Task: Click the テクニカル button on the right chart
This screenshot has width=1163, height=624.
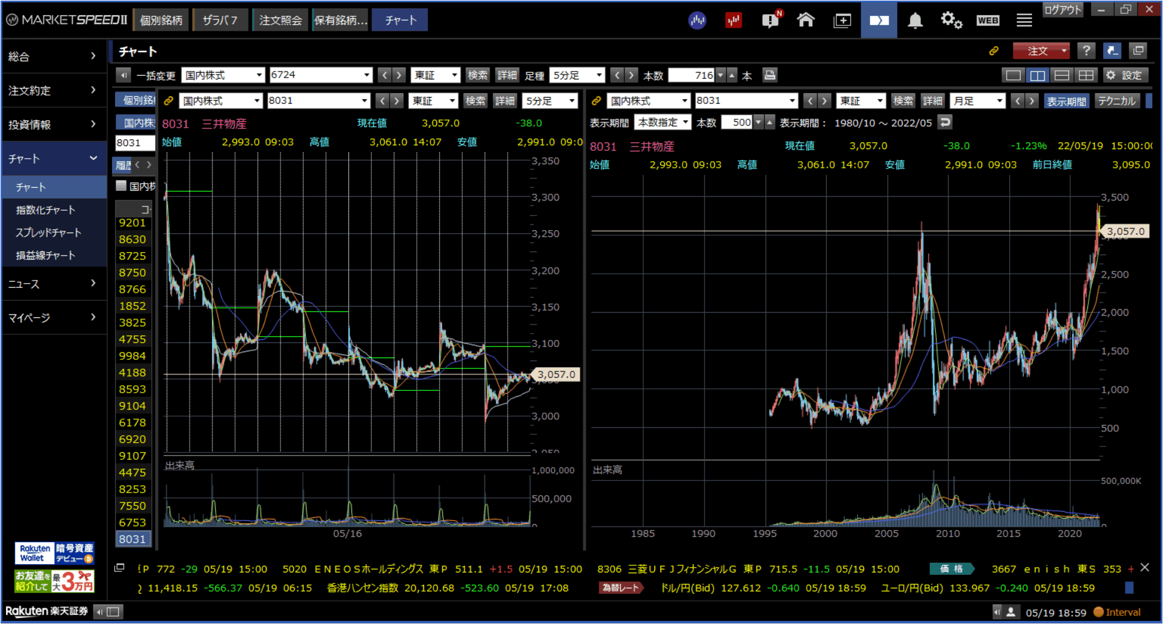Action: 1116,101
